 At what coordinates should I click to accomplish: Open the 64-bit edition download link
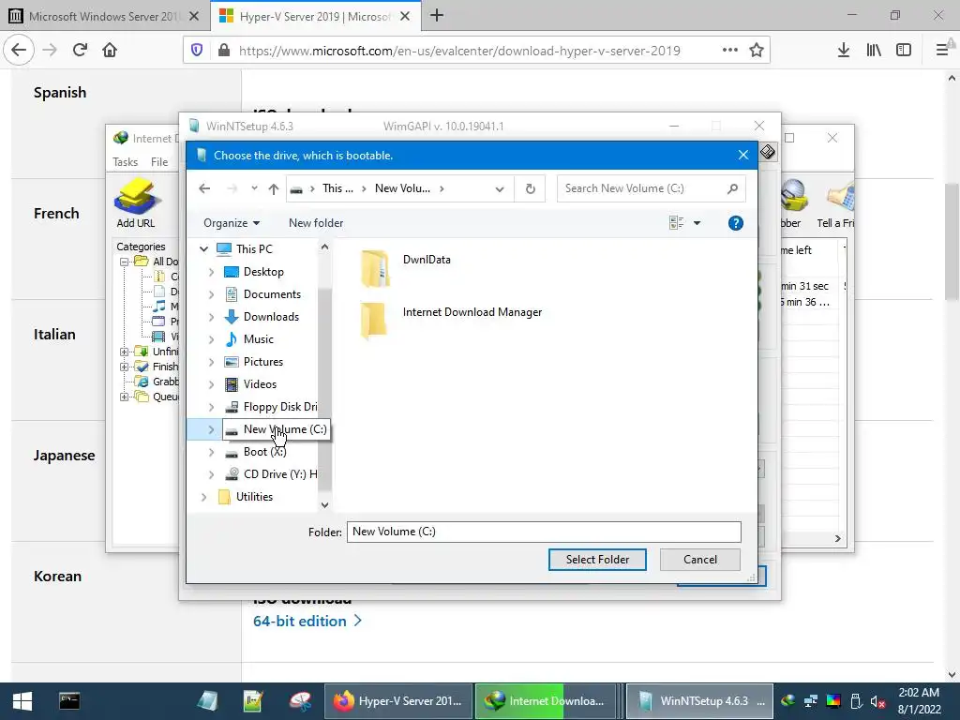tap(307, 621)
